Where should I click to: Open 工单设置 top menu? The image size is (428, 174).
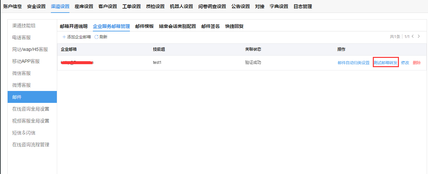132,6
